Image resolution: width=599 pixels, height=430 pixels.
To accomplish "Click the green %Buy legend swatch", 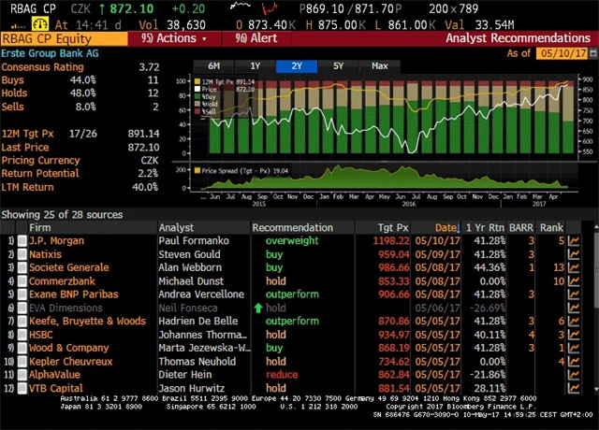I will [197, 96].
